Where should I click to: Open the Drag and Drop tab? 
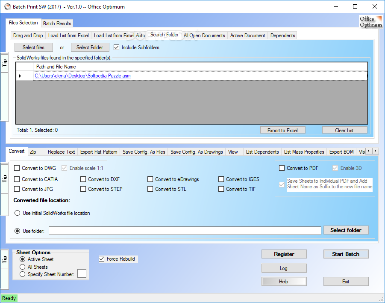click(x=28, y=36)
